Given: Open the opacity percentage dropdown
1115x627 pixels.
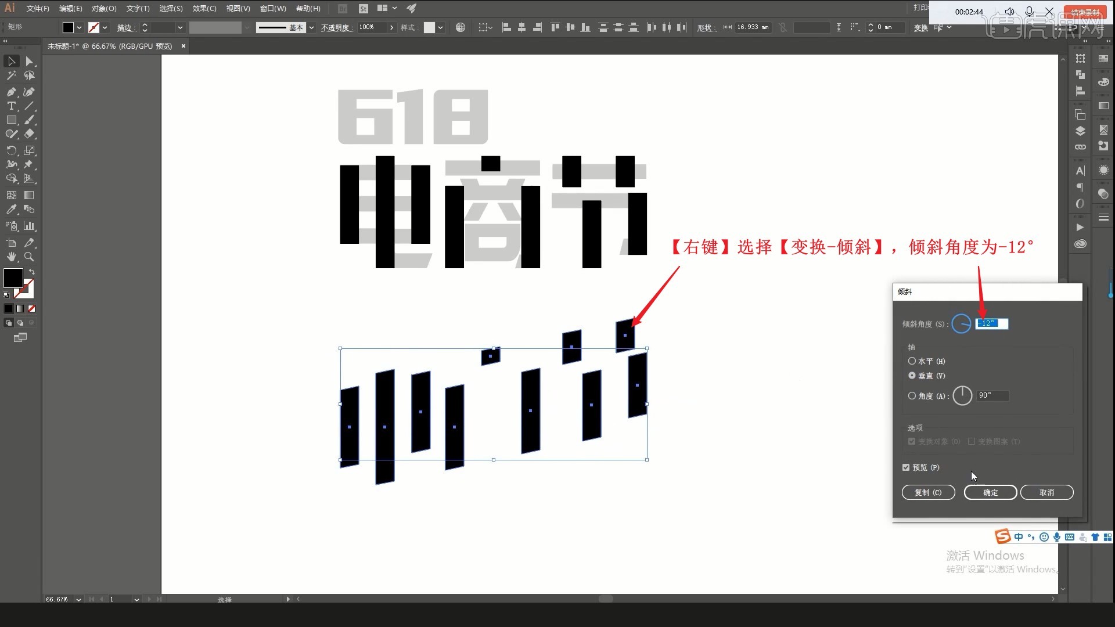Looking at the screenshot, I should (x=392, y=27).
